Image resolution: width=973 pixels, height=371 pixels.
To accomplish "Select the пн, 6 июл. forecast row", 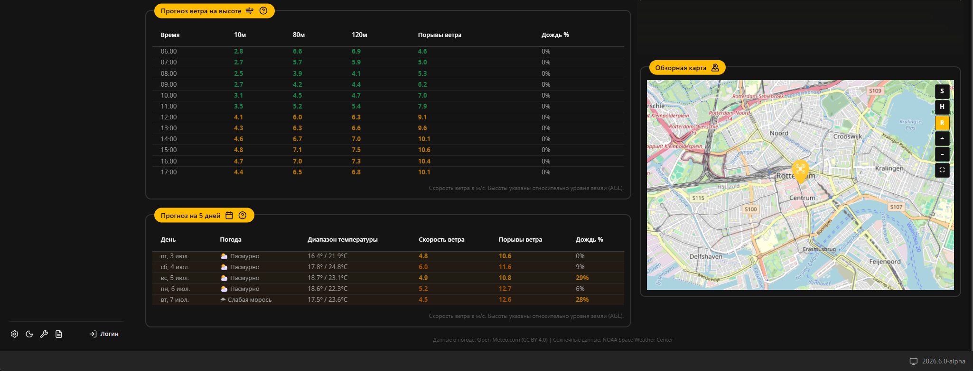I will (x=388, y=289).
